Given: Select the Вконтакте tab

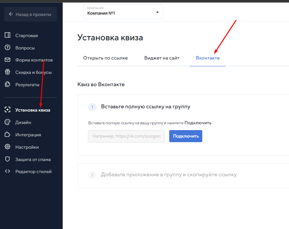Looking at the screenshot, I should [207, 58].
